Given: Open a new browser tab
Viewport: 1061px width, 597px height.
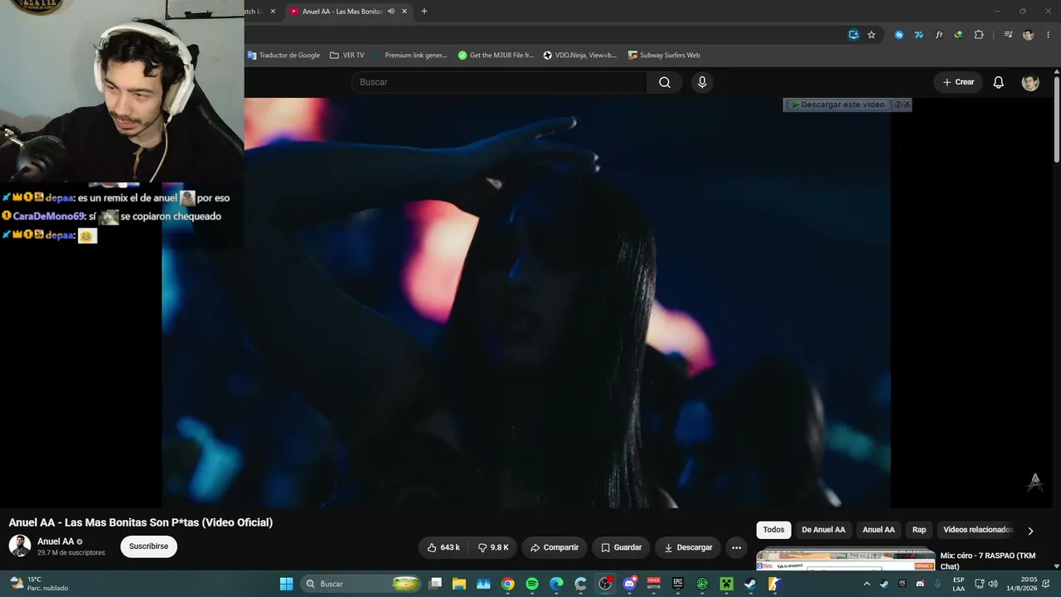Looking at the screenshot, I should (424, 12).
